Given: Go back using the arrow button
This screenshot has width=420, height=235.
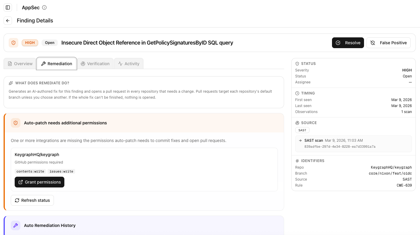Looking at the screenshot, I should coord(8,21).
